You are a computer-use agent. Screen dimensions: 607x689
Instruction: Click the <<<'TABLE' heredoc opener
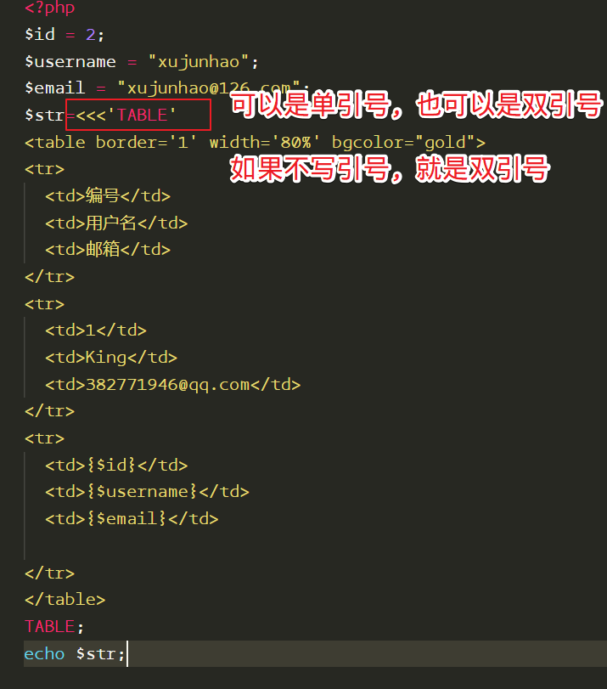126,116
